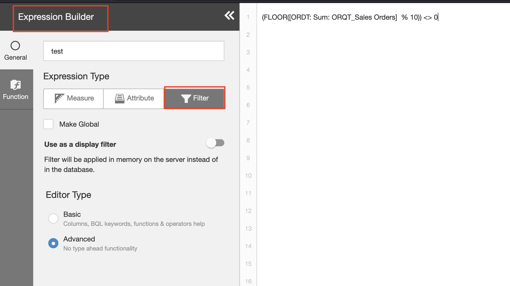Click line number 2 in editor gutter
This screenshot has height=286, width=510.
coord(248,35)
